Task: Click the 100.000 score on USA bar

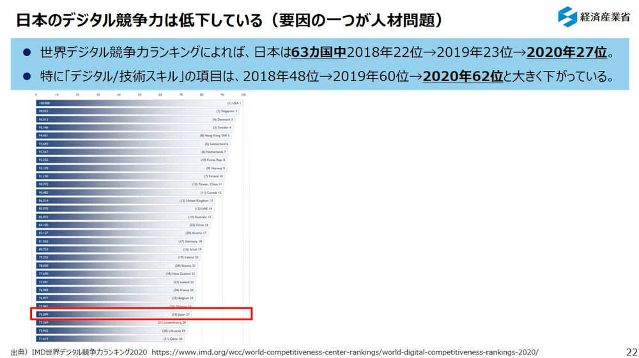Action: point(44,103)
